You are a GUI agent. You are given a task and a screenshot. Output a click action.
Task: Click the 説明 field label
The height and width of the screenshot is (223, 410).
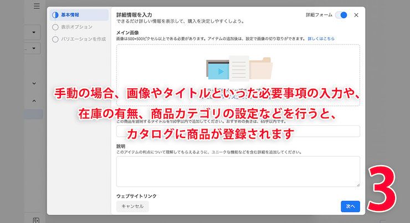click(x=121, y=146)
